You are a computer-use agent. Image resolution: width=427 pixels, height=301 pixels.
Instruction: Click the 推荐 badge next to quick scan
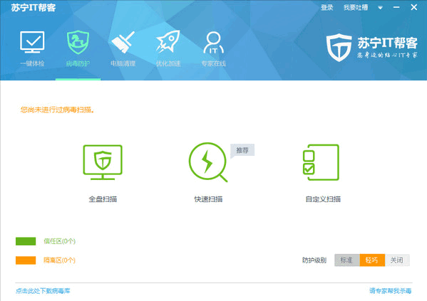(x=242, y=150)
